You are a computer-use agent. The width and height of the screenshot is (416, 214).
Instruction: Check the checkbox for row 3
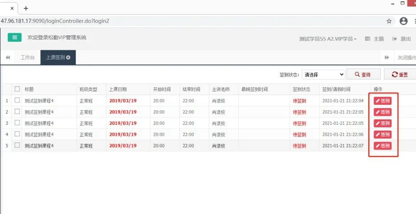pos(17,123)
